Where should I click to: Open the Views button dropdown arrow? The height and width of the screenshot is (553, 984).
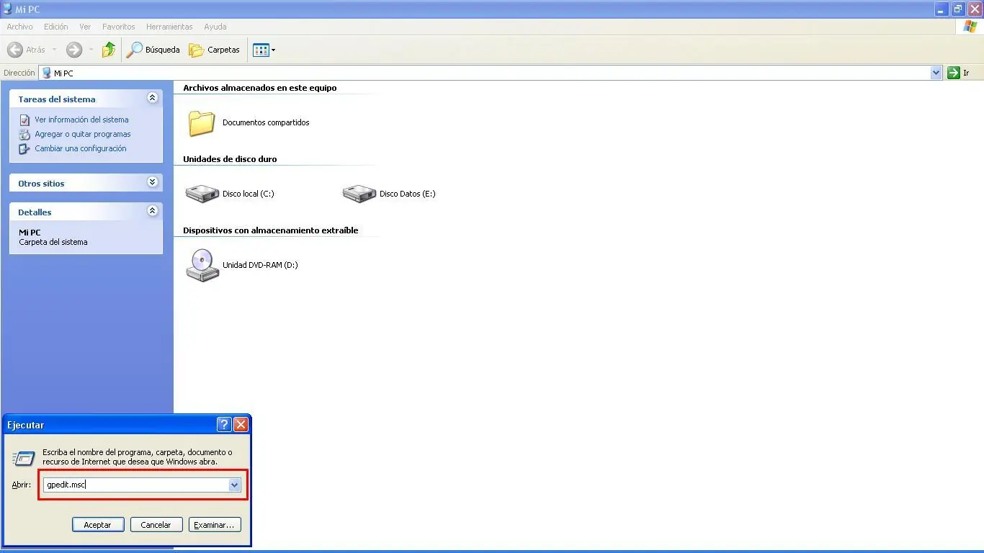coord(274,50)
